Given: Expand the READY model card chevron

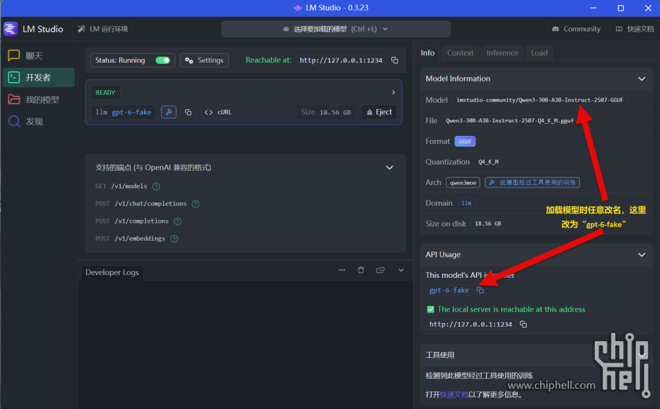Looking at the screenshot, I should point(393,92).
